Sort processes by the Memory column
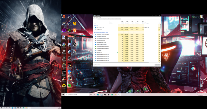The width and height of the screenshot is (207, 109). coord(126,22)
